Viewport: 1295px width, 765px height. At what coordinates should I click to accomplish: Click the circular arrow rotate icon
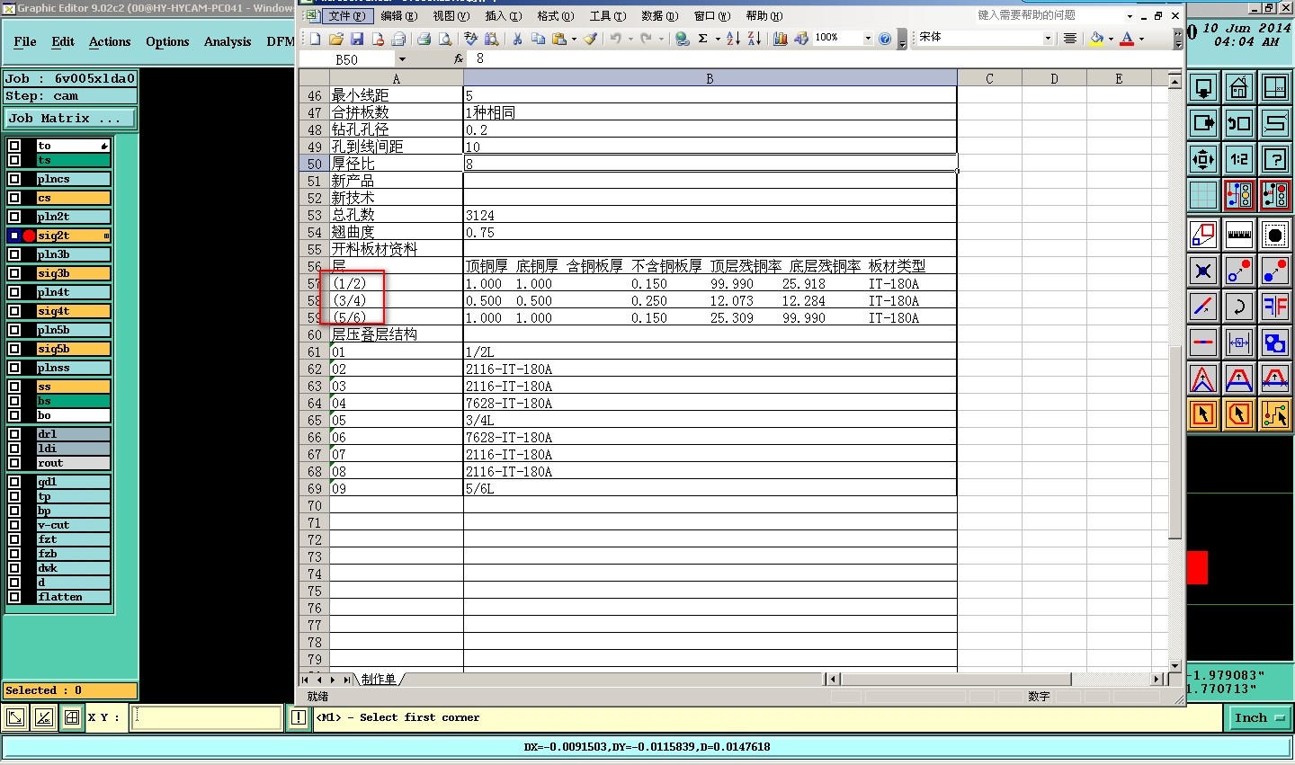pos(1239,307)
